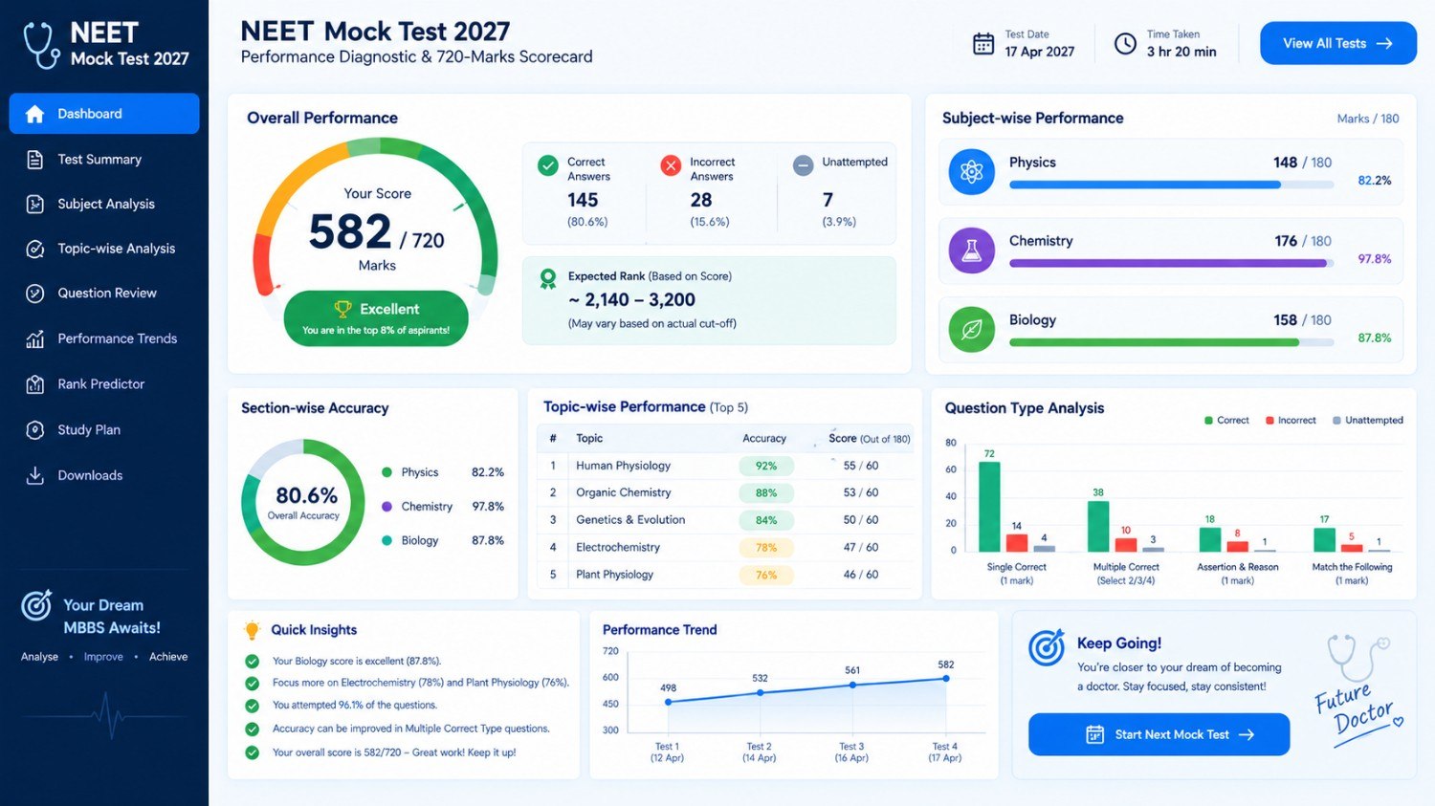1435x806 pixels.
Task: Click the Physics atom icon
Action: [x=971, y=172]
